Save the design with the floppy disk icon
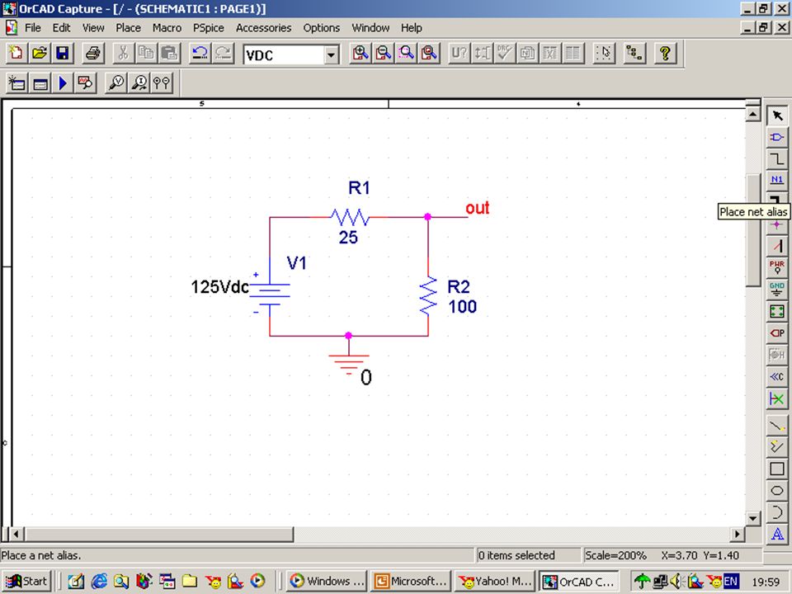This screenshot has height=594, width=792. click(x=63, y=53)
